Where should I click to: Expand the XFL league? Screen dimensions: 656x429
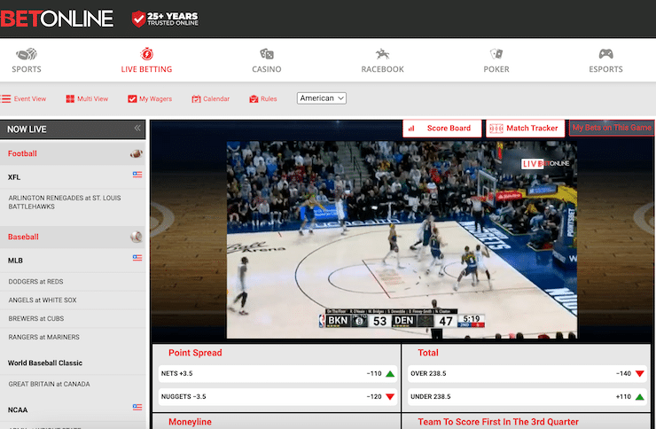tap(73, 177)
